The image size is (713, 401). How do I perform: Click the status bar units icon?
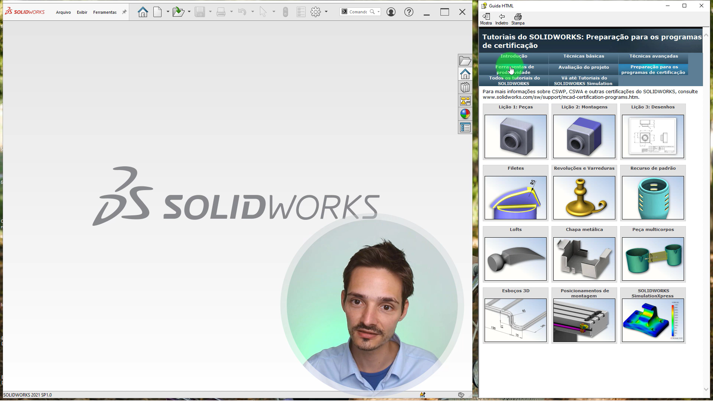point(423,395)
